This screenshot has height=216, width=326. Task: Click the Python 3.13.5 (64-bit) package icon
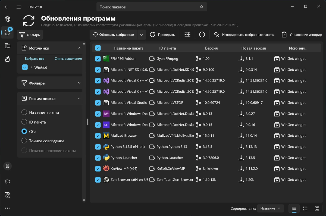click(x=106, y=147)
